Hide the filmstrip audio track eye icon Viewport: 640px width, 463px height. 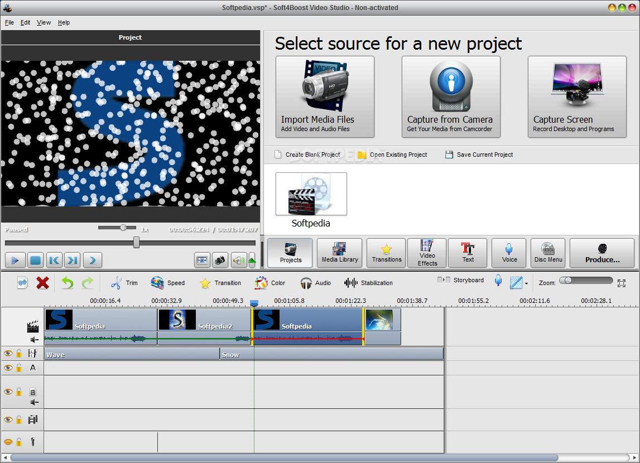8,419
